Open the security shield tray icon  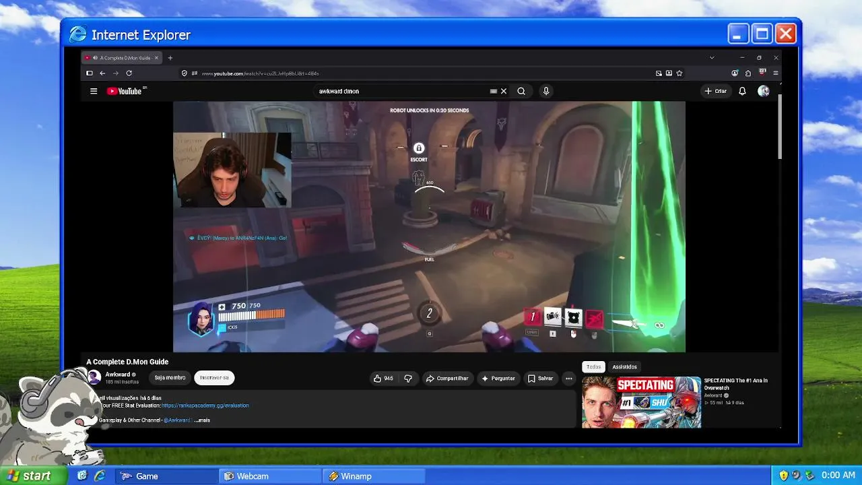pyautogui.click(x=784, y=476)
